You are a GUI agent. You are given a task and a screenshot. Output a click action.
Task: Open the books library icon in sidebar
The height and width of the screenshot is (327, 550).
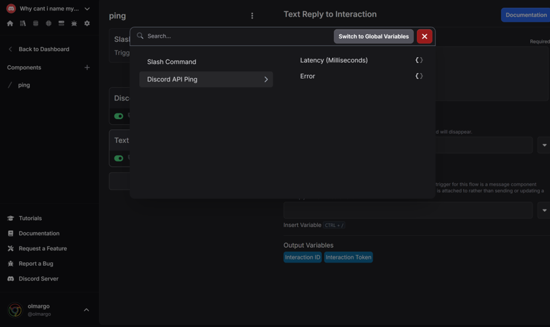click(23, 23)
